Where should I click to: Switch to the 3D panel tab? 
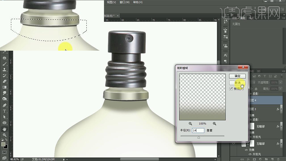click(x=258, y=71)
